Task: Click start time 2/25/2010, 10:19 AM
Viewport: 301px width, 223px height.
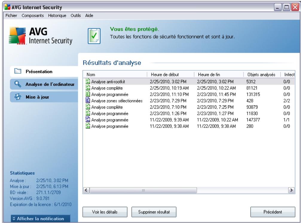Action: 169,88
